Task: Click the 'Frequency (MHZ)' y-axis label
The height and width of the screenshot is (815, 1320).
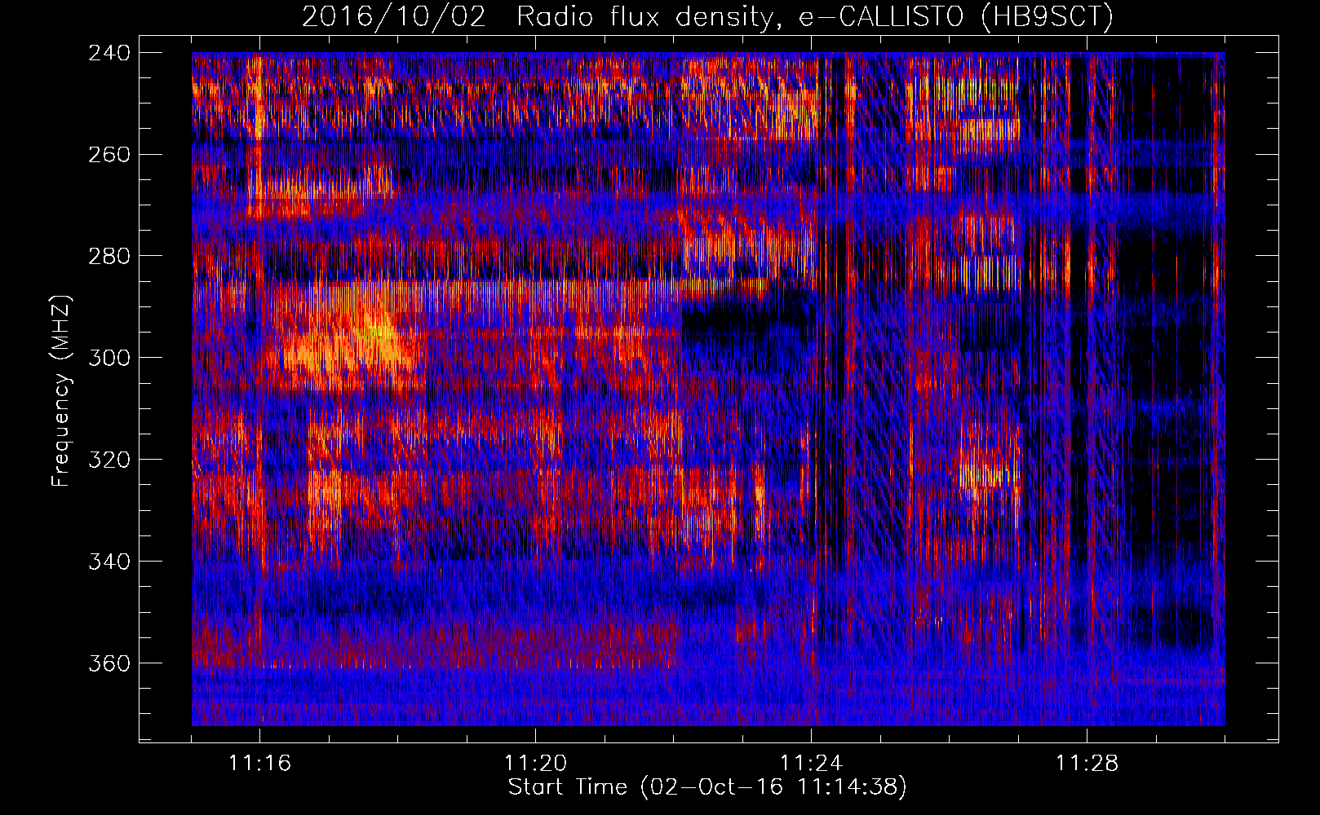Action: (x=61, y=391)
